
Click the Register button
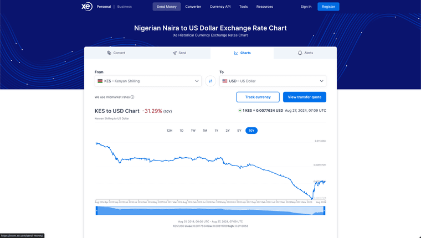click(x=328, y=7)
